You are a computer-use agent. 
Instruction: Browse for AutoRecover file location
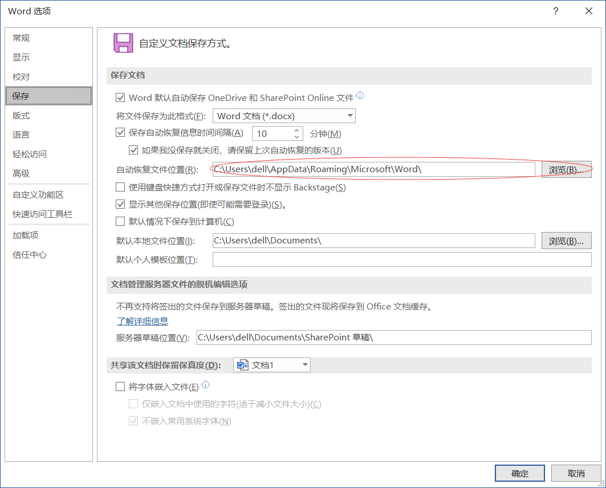click(566, 170)
